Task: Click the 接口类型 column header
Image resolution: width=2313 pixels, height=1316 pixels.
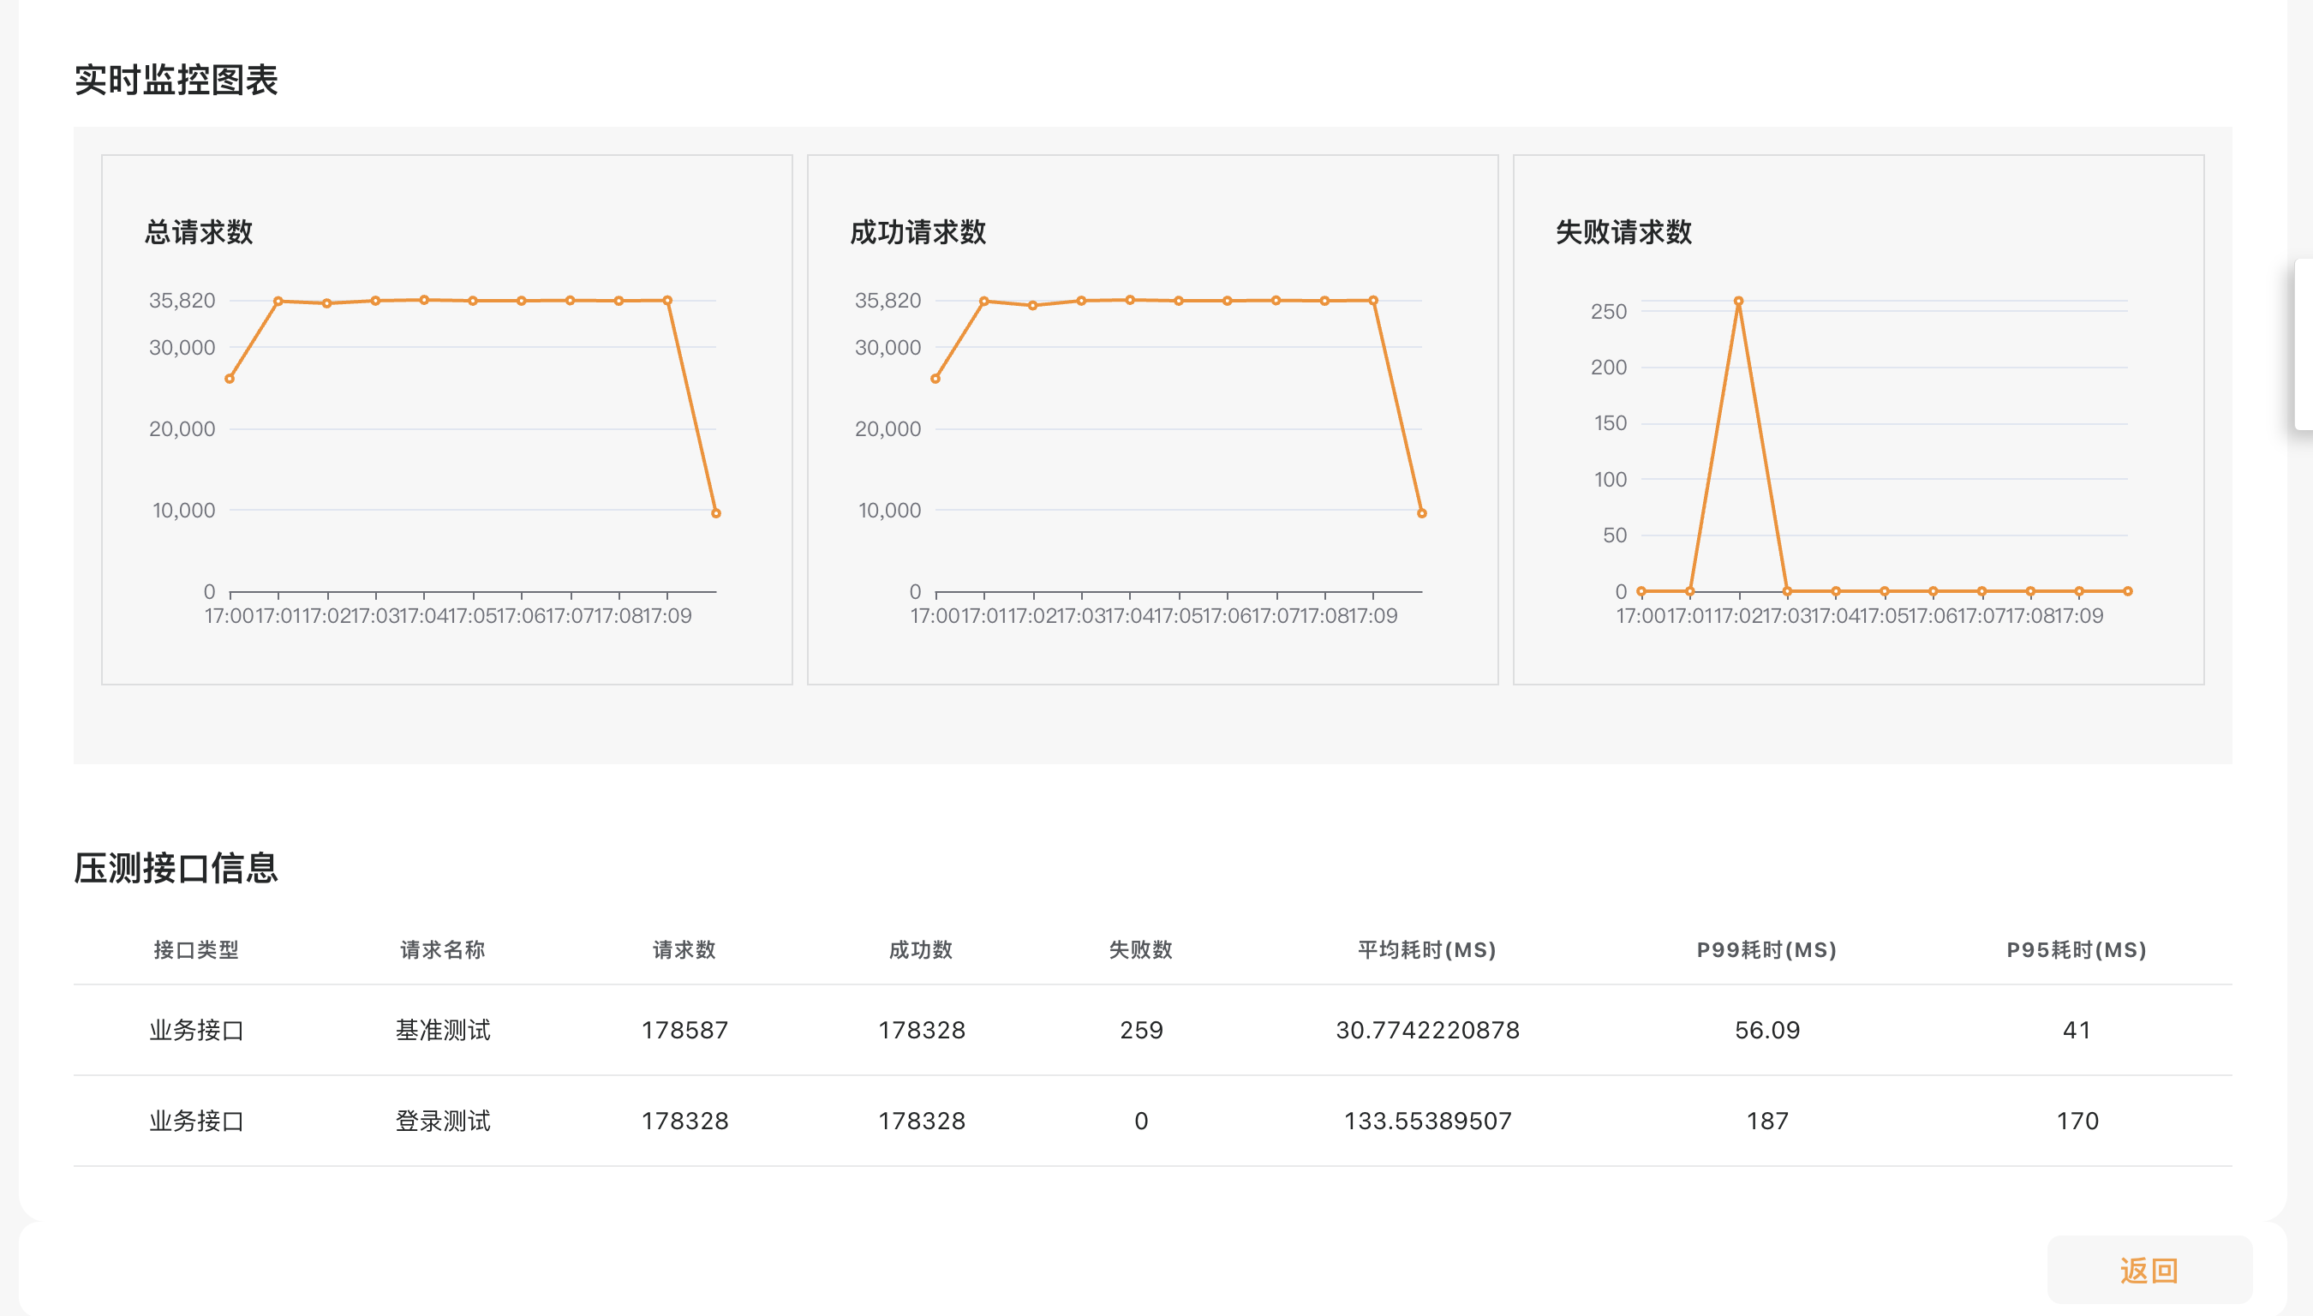Action: [196, 950]
